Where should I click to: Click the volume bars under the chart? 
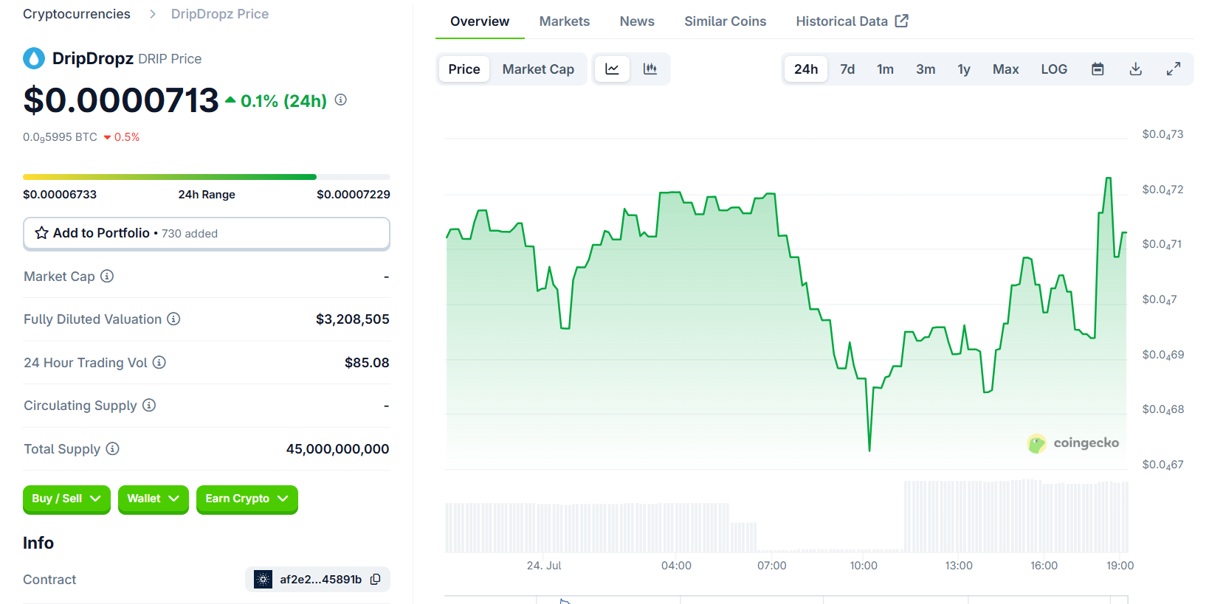[x=787, y=516]
